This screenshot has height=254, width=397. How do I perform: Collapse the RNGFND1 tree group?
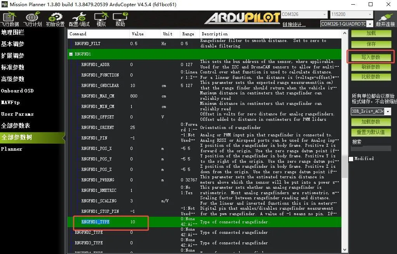71,54
